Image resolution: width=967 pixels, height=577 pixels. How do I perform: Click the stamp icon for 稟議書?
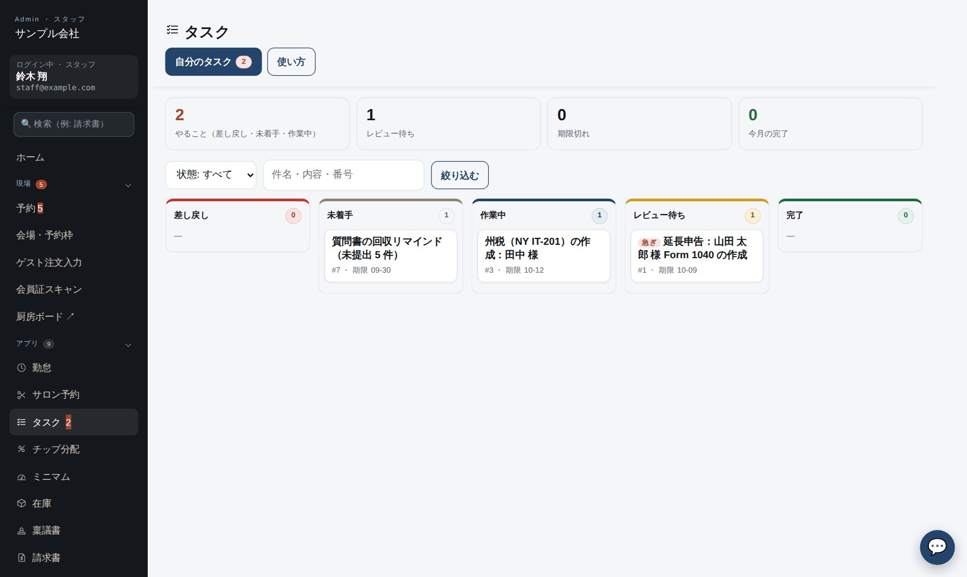pyautogui.click(x=21, y=531)
